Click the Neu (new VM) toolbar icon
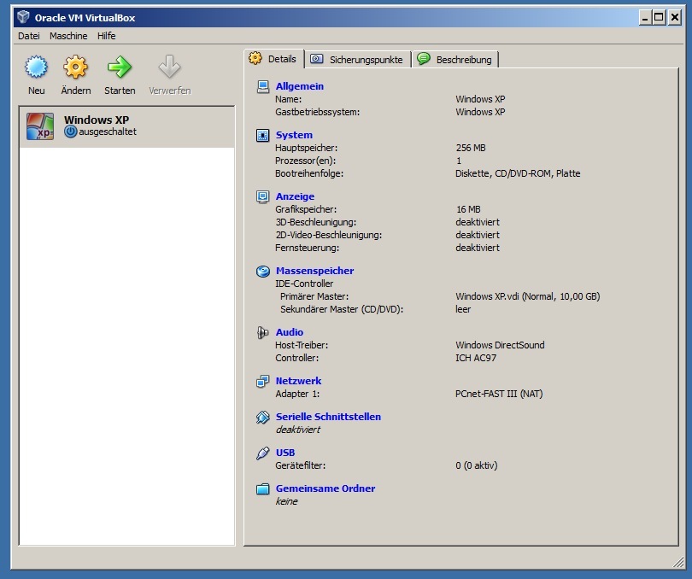692x579 pixels. [36, 67]
